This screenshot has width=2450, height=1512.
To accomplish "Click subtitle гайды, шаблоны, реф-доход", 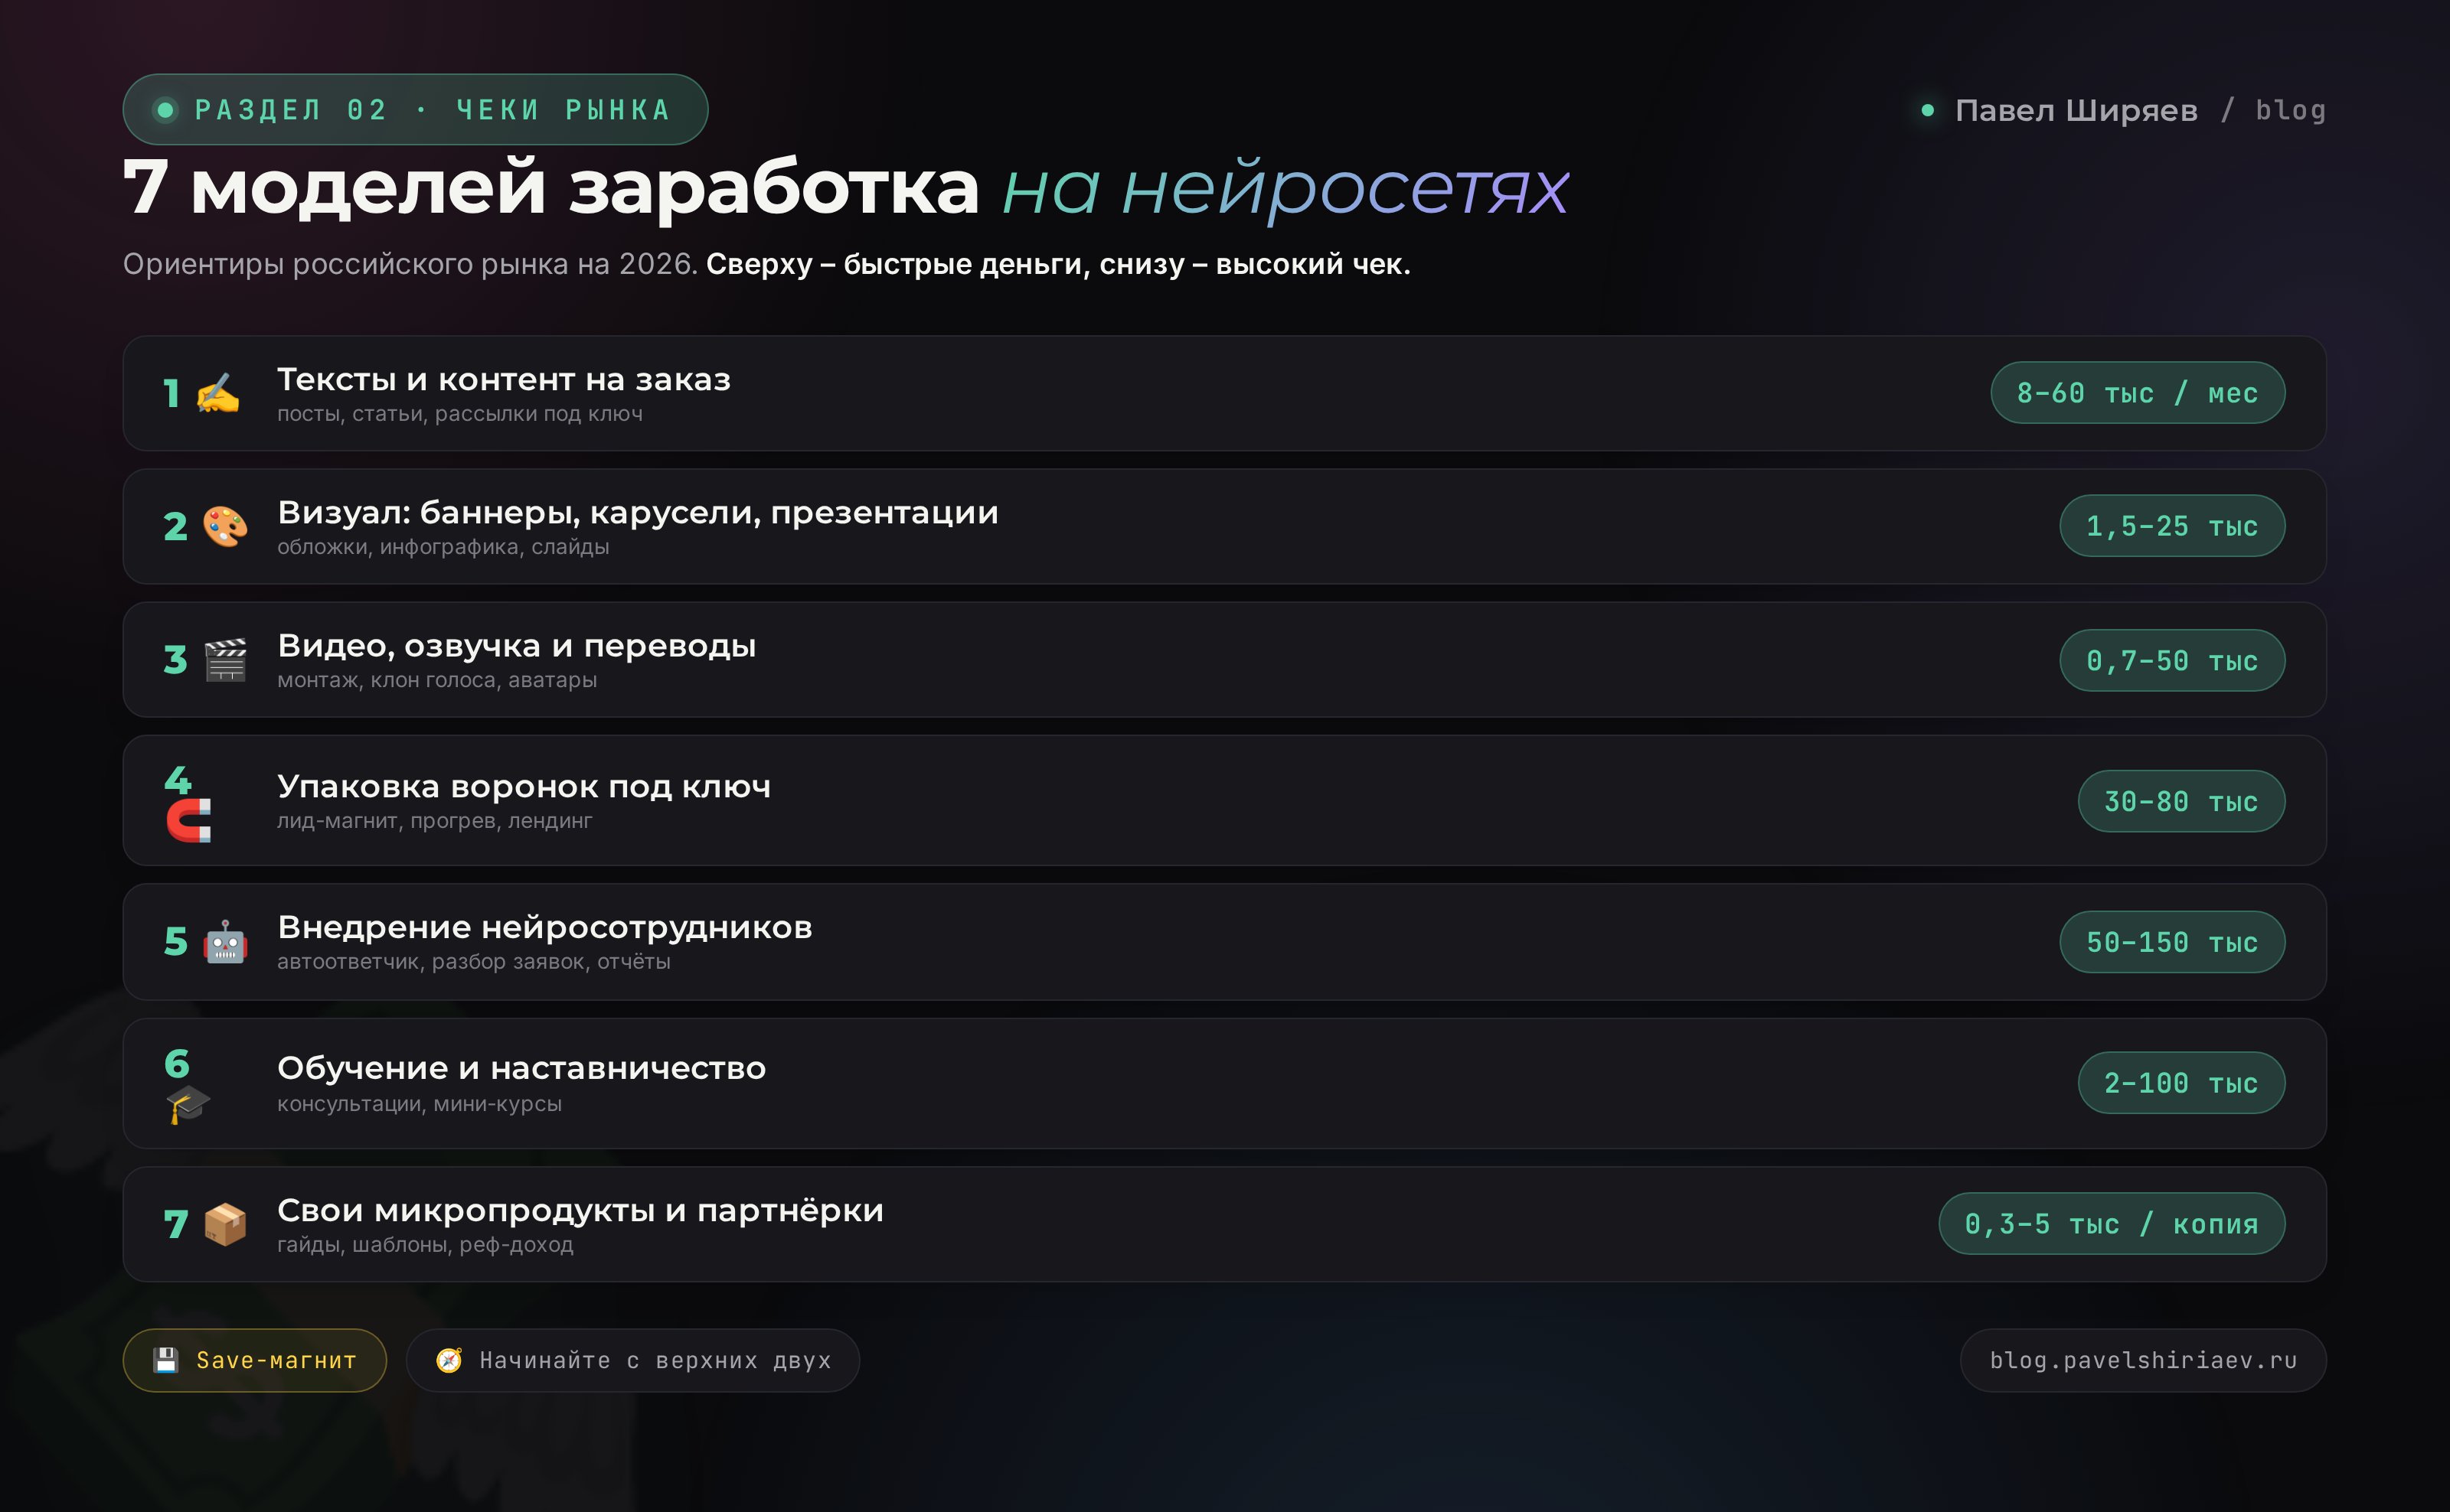I will (x=425, y=1245).
